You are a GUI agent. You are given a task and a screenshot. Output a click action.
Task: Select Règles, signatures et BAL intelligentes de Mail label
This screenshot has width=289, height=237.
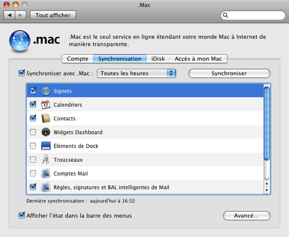(x=111, y=187)
